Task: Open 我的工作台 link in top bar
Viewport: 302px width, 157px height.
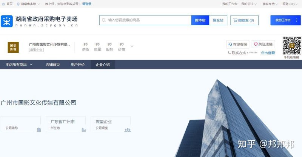Action: tap(230, 4)
